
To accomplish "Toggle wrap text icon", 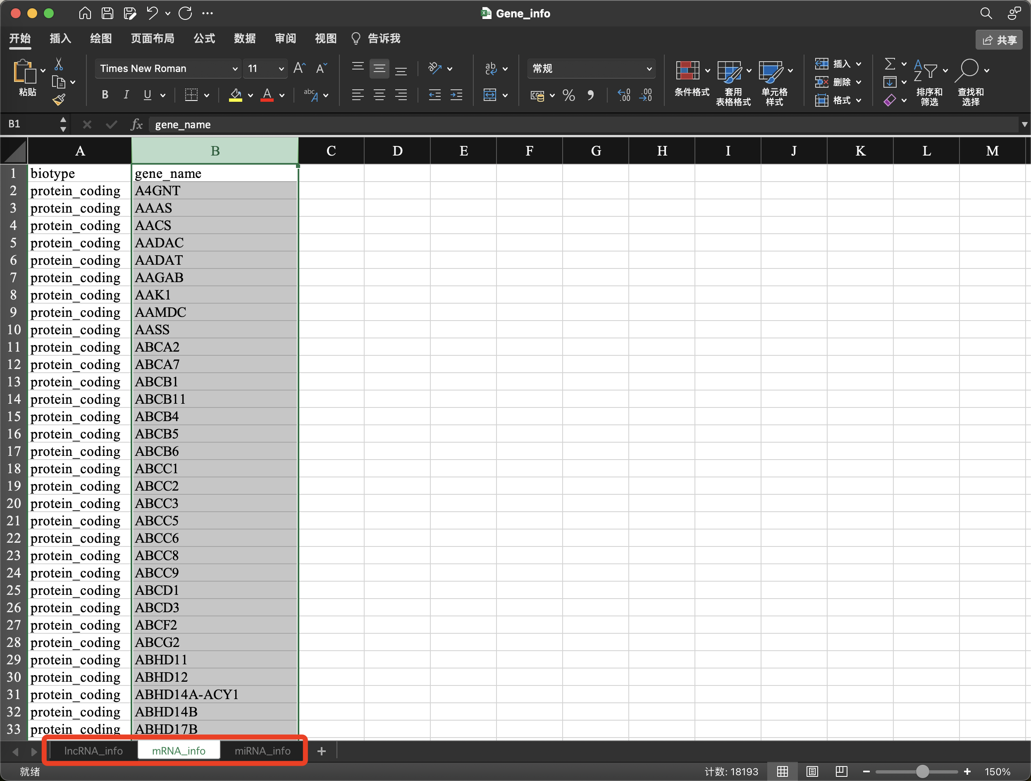I will [491, 69].
